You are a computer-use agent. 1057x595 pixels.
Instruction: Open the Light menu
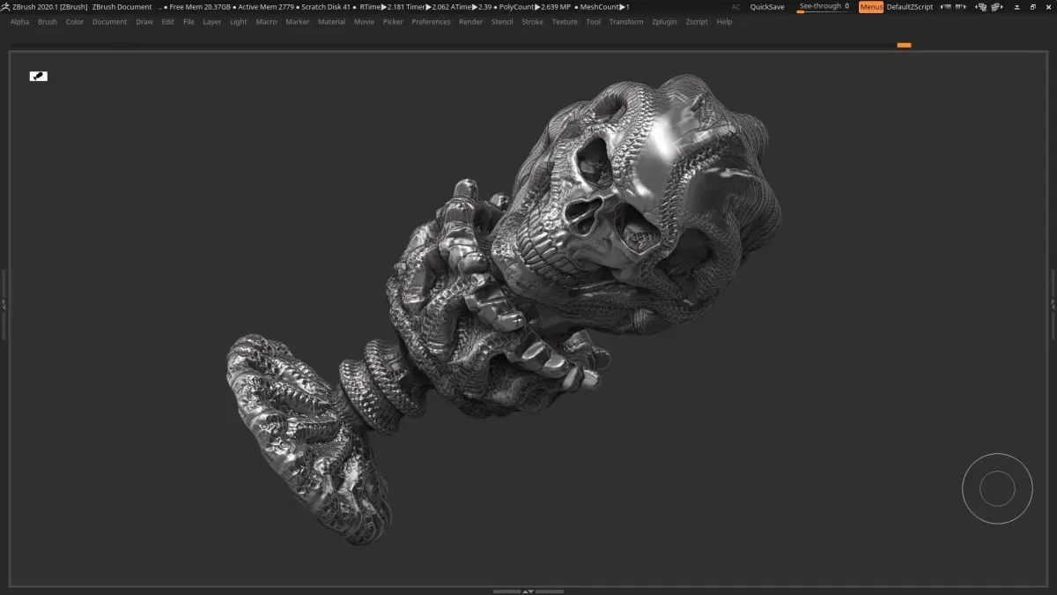pos(239,22)
